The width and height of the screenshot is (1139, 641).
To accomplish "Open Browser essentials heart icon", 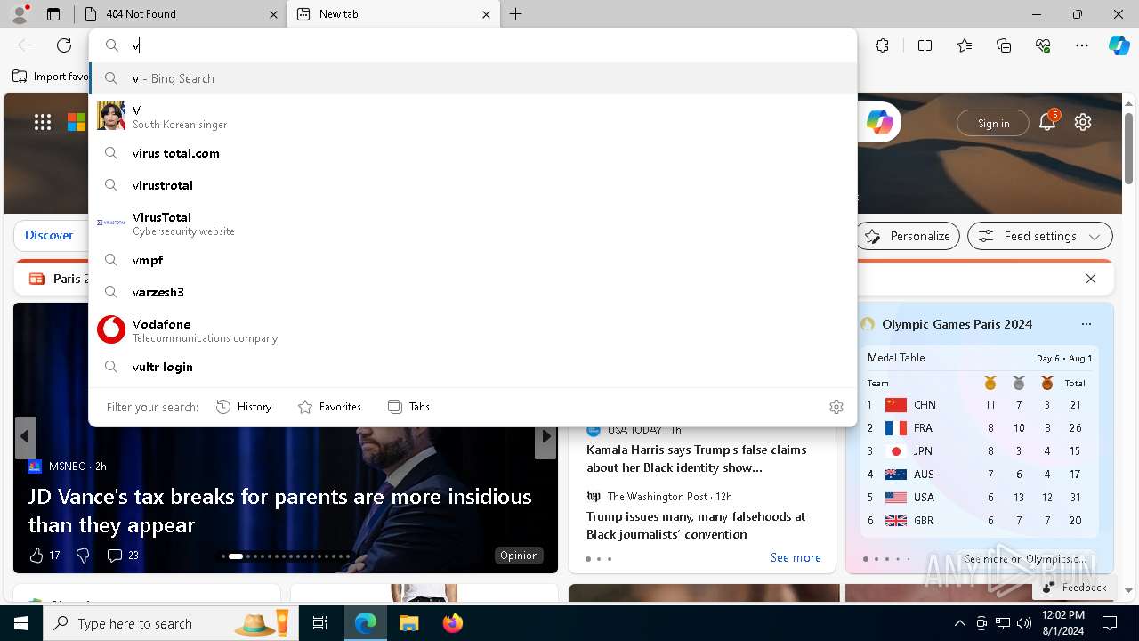I will point(1043,45).
